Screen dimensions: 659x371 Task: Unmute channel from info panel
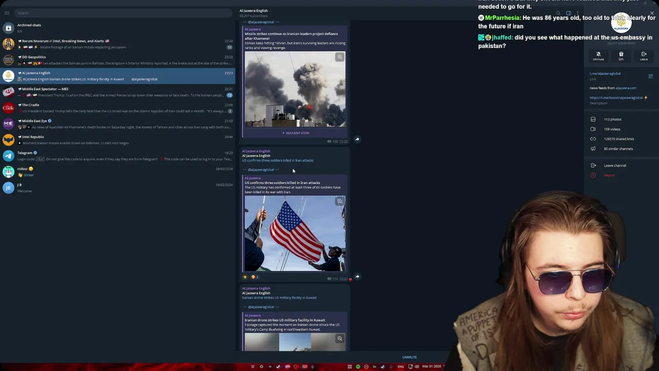(x=598, y=56)
